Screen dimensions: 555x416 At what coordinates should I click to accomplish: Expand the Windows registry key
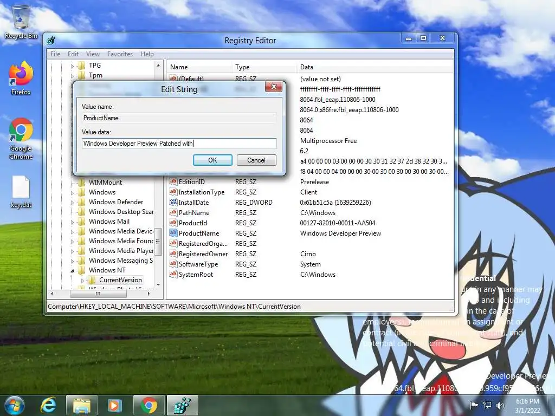pyautogui.click(x=72, y=193)
